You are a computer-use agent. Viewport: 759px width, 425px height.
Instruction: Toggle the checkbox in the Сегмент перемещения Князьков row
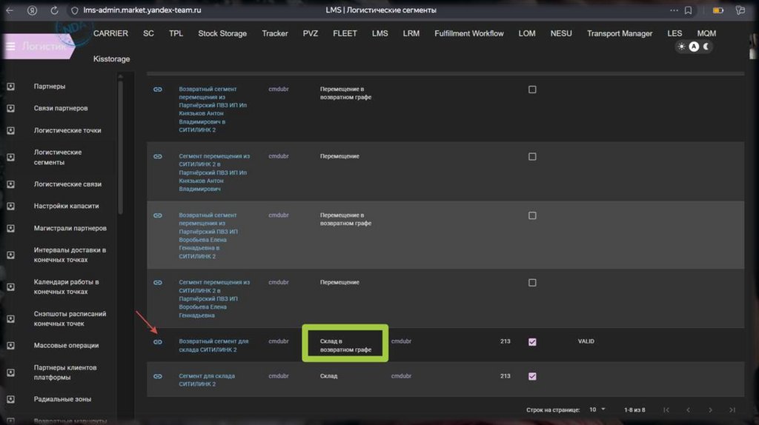coord(532,157)
